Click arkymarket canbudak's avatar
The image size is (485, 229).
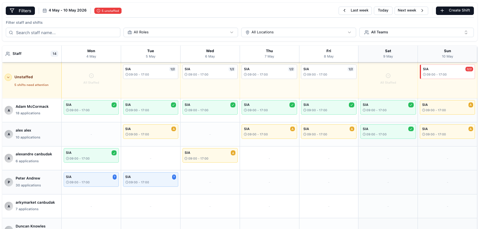coord(9,206)
